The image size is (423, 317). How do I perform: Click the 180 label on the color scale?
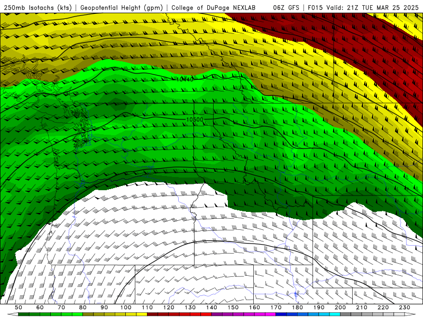pyautogui.click(x=297, y=307)
